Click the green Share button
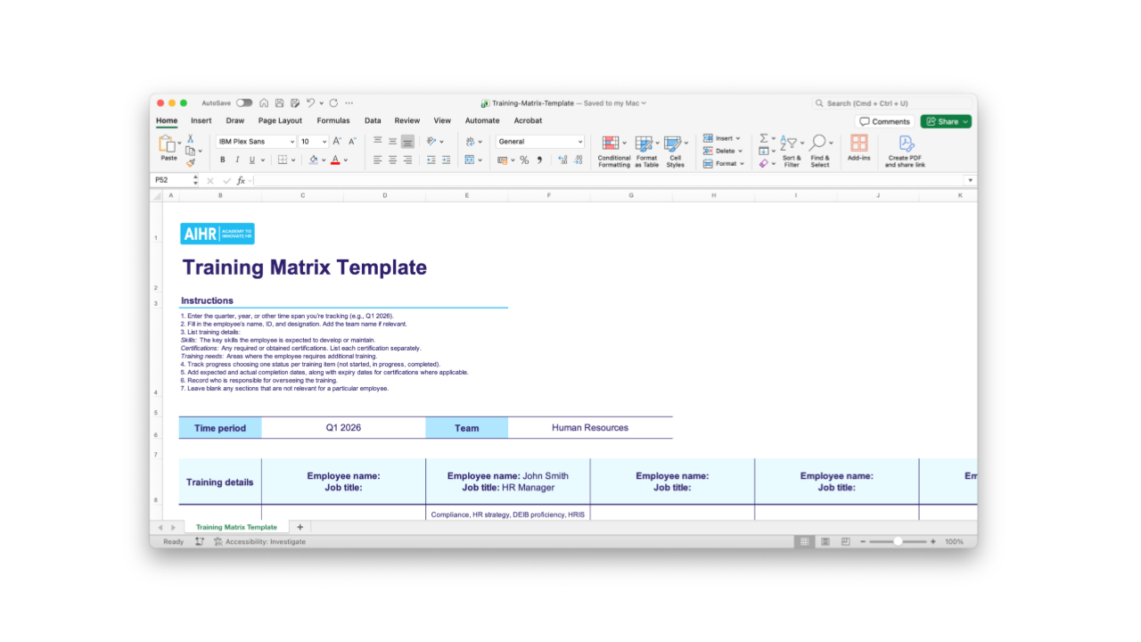The width and height of the screenshot is (1141, 642). [946, 122]
